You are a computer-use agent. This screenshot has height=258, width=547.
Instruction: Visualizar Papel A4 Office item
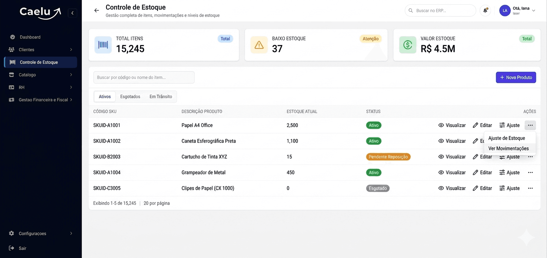pos(452,125)
